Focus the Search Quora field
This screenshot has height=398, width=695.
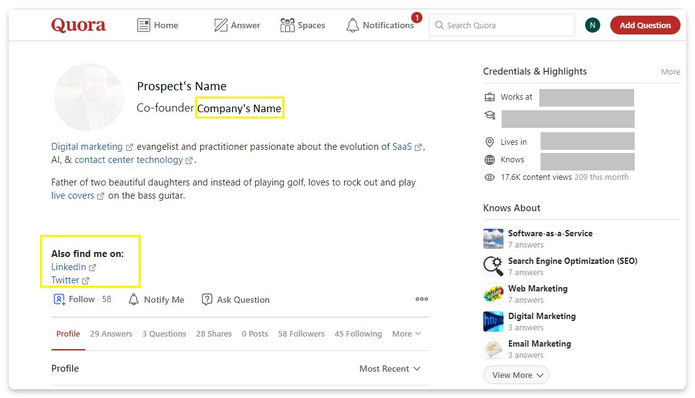coord(502,25)
